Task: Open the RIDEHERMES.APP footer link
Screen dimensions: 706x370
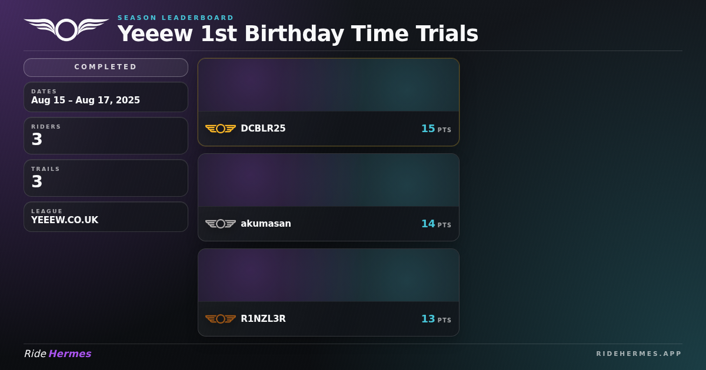Action: pyautogui.click(x=639, y=354)
